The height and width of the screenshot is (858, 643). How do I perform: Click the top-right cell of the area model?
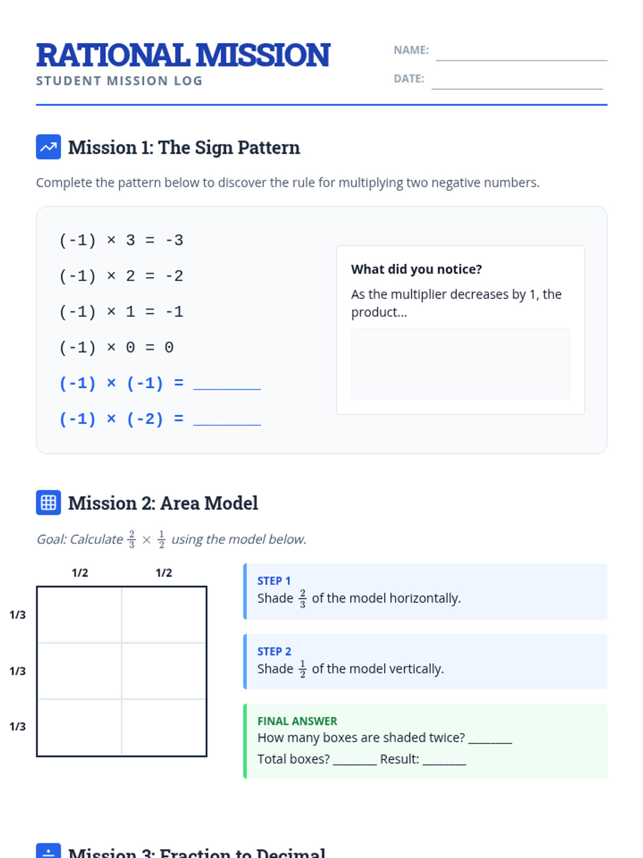click(164, 615)
